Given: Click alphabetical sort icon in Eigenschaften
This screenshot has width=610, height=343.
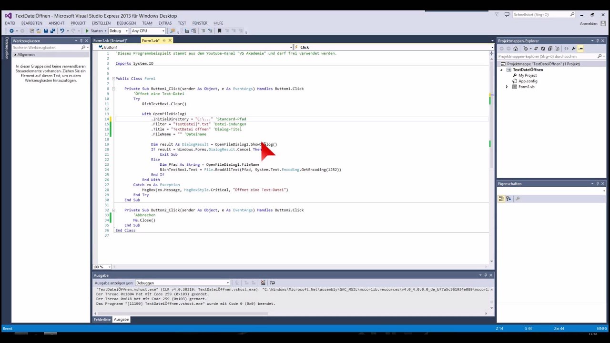Looking at the screenshot, I should point(508,199).
